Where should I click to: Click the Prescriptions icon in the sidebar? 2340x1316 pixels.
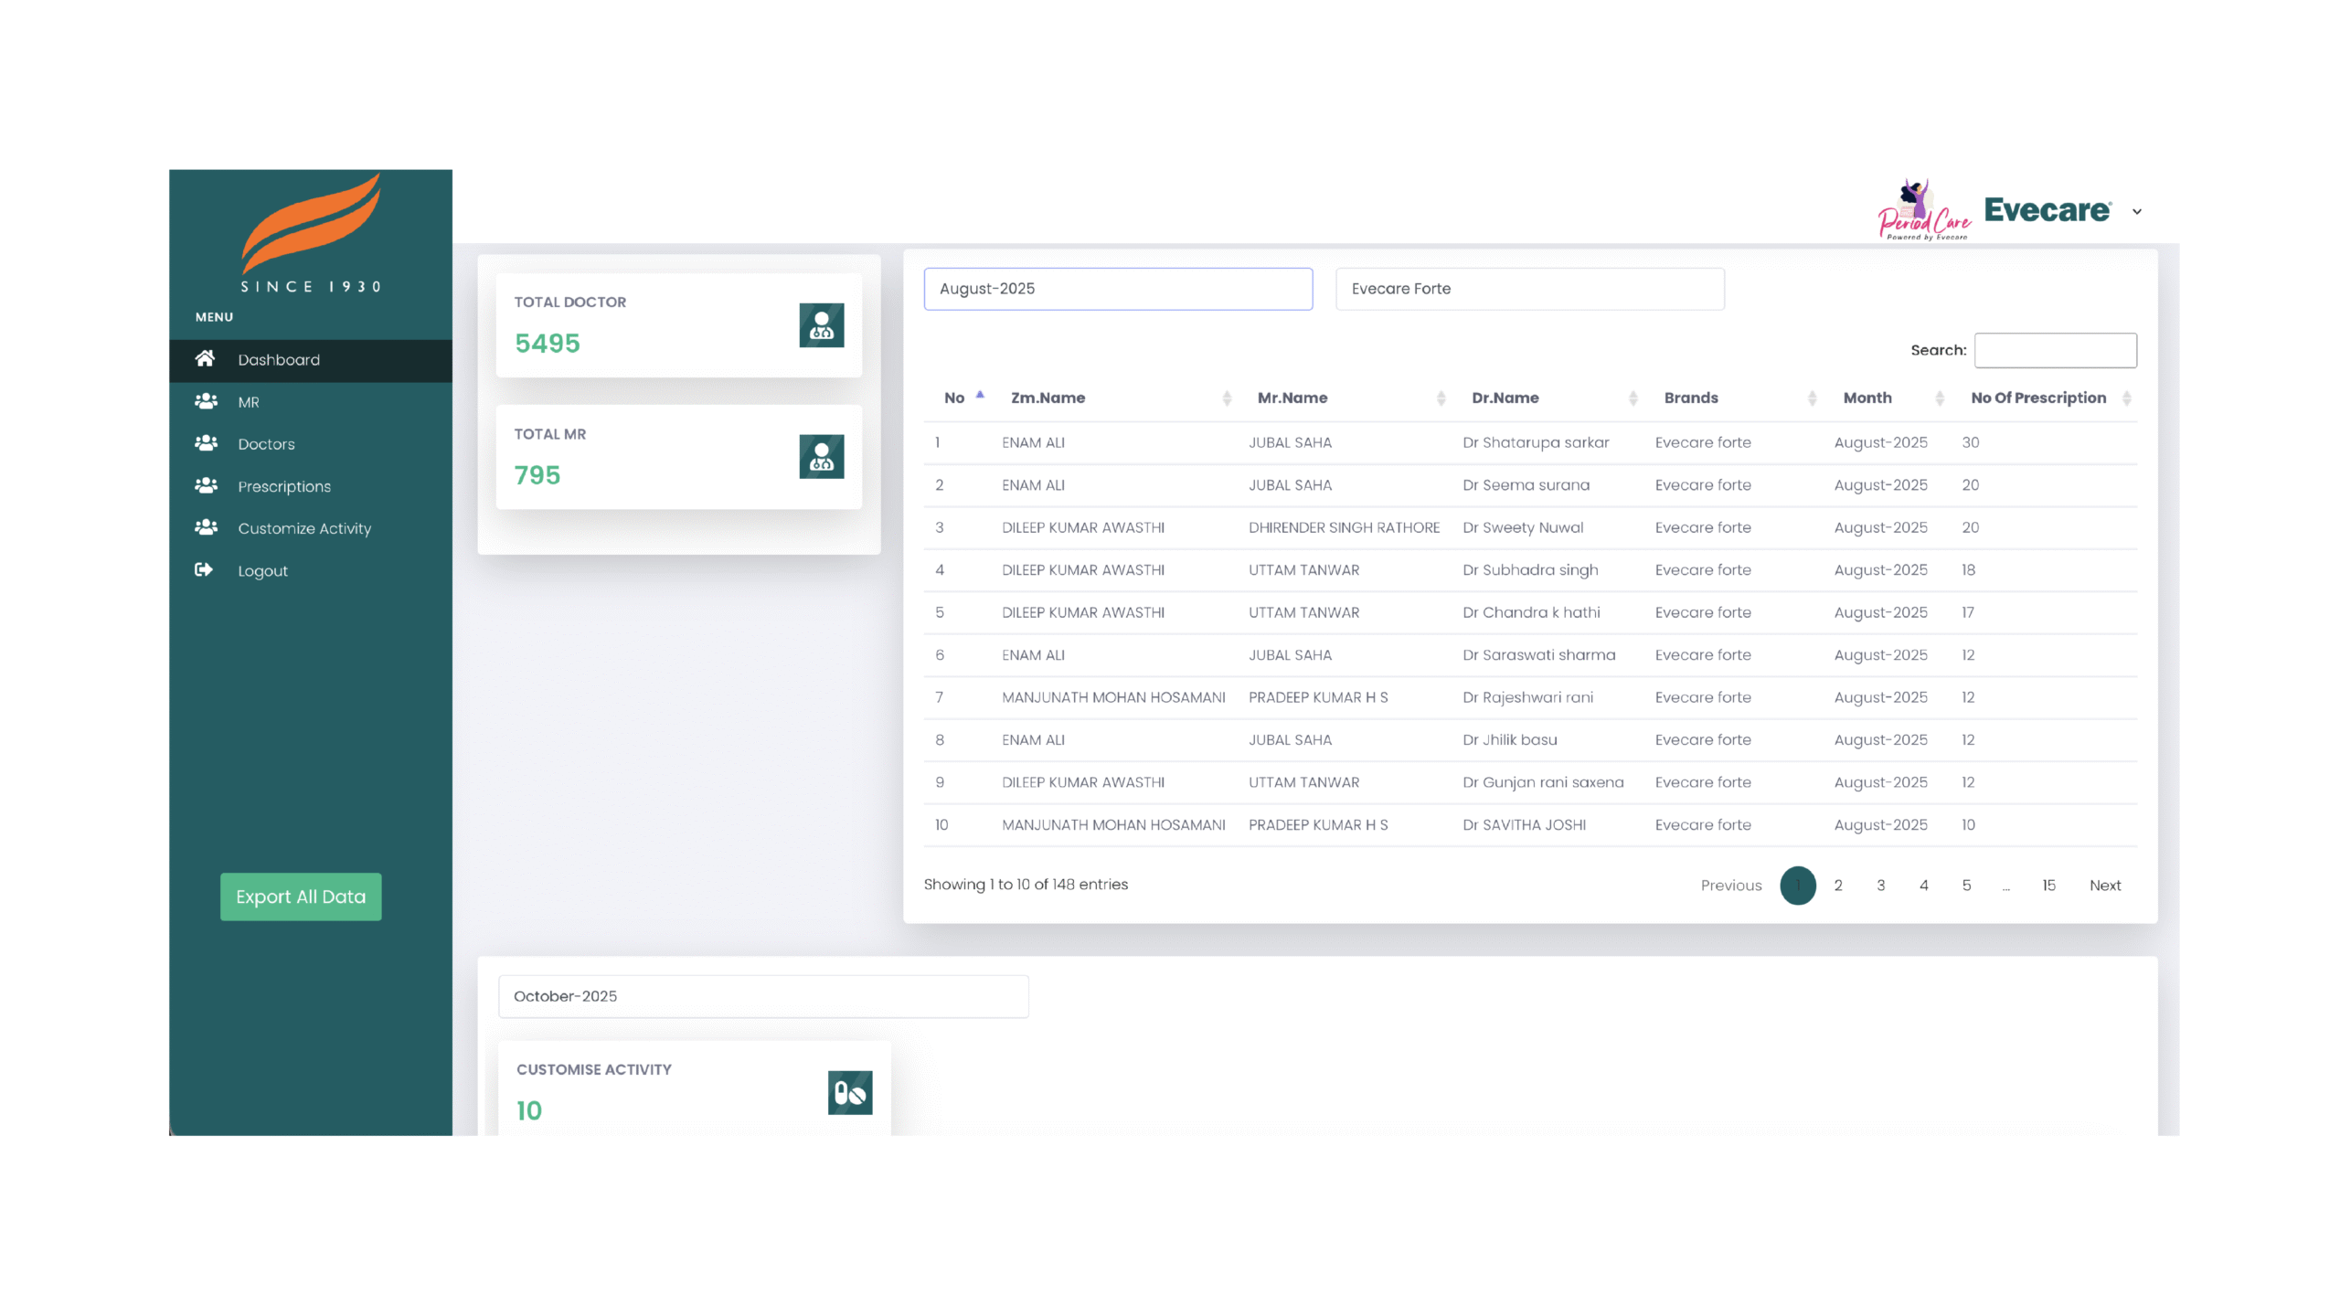206,485
